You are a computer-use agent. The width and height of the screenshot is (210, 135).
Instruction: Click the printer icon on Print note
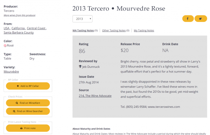pyautogui.click(x=21, y=128)
